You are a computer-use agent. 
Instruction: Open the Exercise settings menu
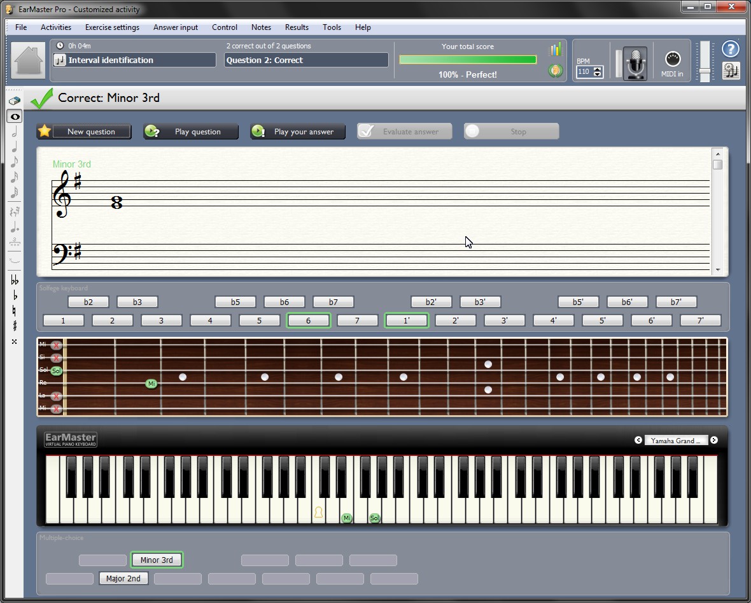click(x=112, y=27)
